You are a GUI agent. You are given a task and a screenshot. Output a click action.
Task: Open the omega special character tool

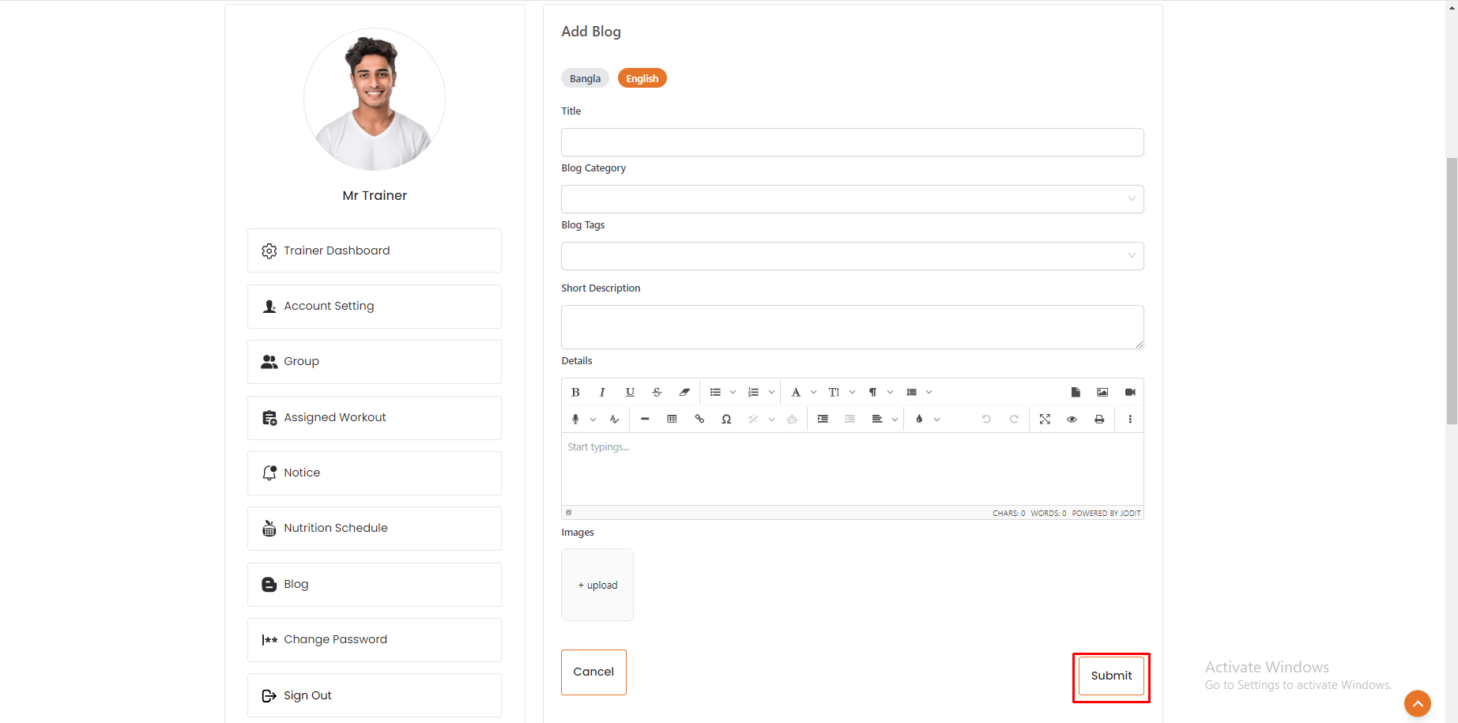coord(726,419)
